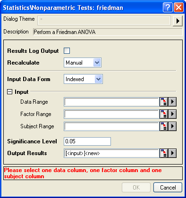Click the 'Recalculate' label
This screenshot has height=198, width=186.
pos(23,63)
